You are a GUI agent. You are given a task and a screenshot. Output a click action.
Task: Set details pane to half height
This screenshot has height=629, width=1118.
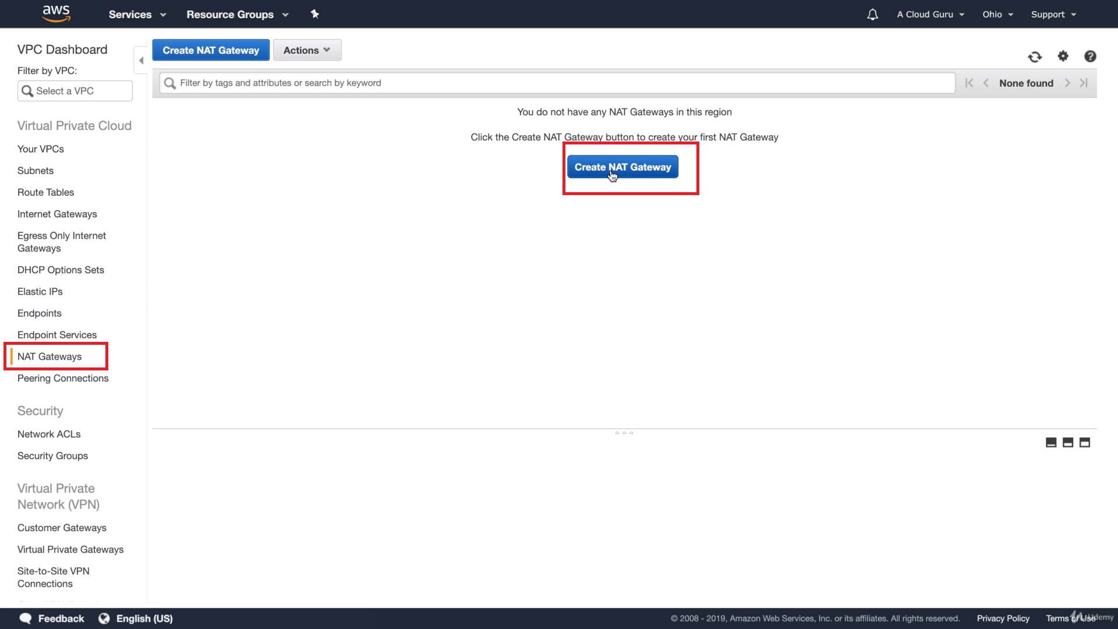pos(1068,443)
